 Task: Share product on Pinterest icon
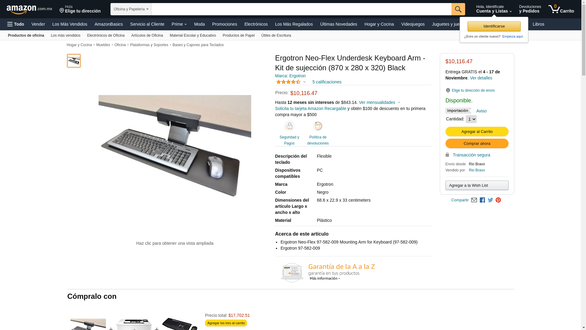point(498,200)
